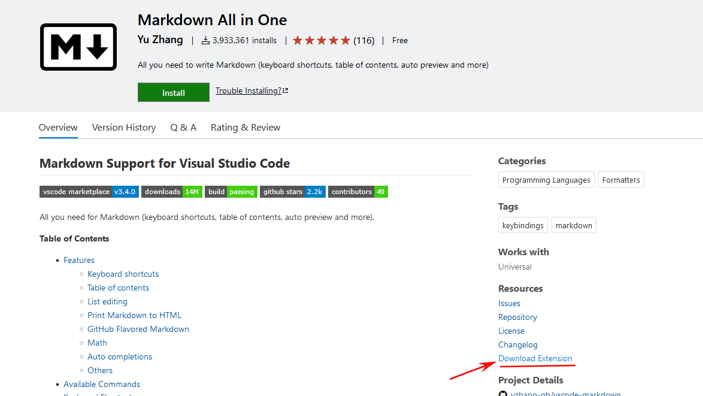The image size is (703, 396).
Task: Open the Repository link under Resources
Action: [x=517, y=317]
